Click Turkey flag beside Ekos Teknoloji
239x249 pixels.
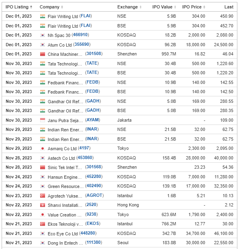click(x=43, y=224)
